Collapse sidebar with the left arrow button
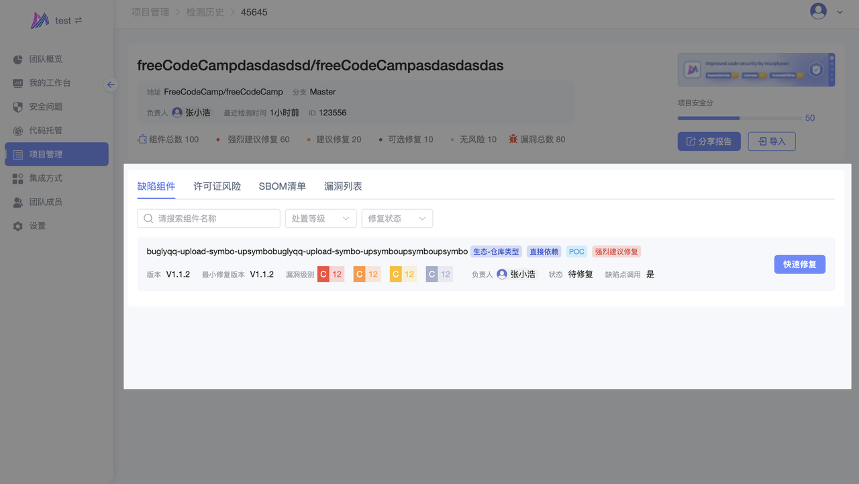859x484 pixels. (111, 84)
